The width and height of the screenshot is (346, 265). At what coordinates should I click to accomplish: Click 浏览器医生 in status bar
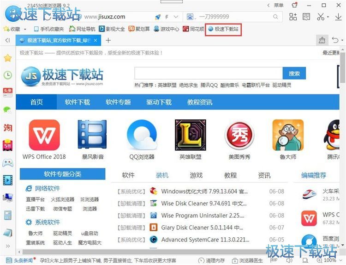(x=247, y=260)
